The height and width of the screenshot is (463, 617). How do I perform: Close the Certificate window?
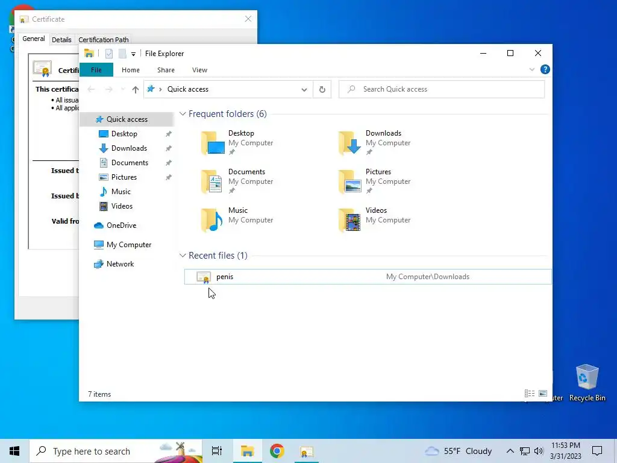click(x=248, y=19)
